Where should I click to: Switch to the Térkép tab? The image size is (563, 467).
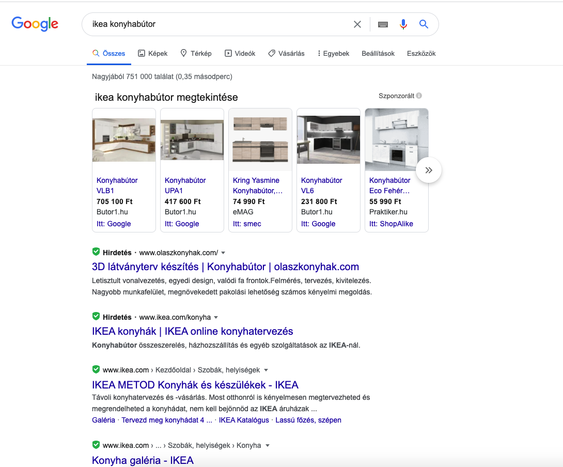(x=196, y=53)
